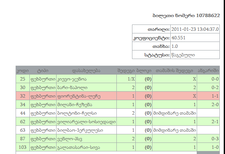Click the 'თანხა:' label
Screen dimensions: 225x154
pyautogui.click(x=161, y=46)
